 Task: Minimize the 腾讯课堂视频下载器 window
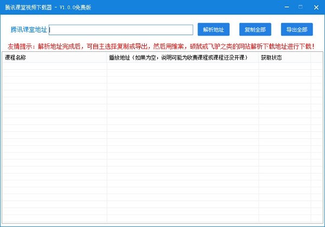tap(287, 7)
